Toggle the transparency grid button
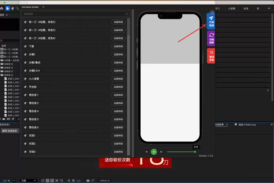 (47, 180)
